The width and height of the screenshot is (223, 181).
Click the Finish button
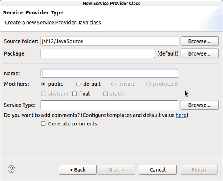click(199, 170)
